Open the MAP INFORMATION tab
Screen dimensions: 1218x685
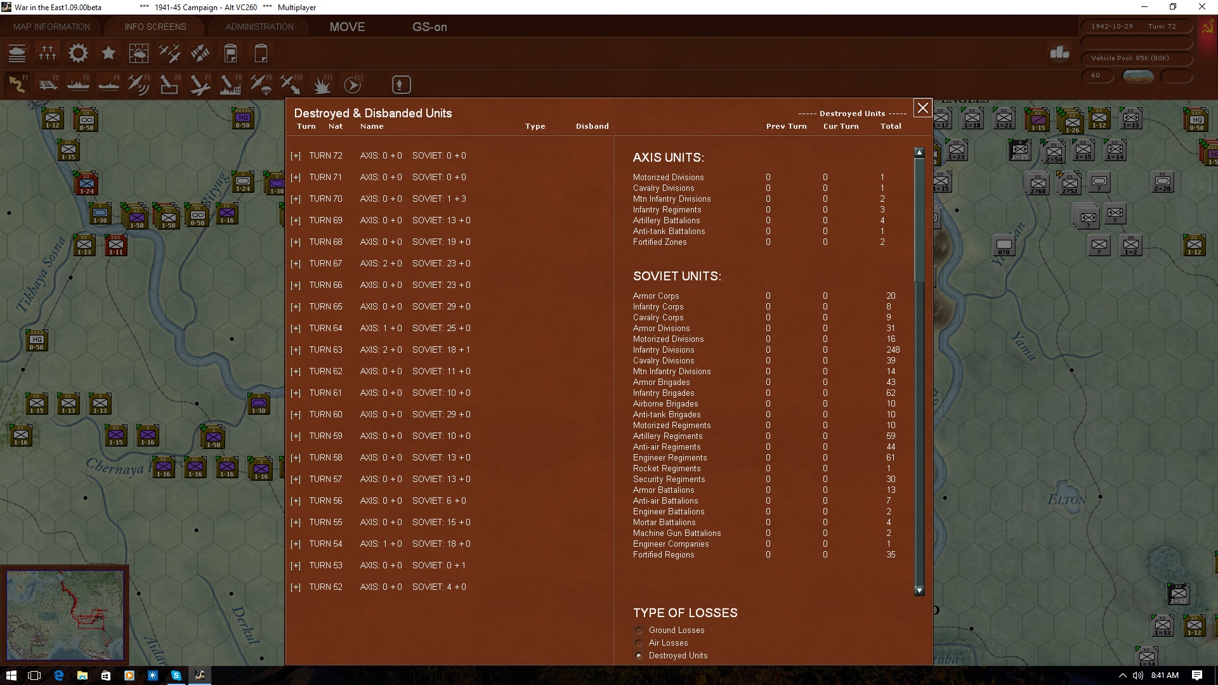pyautogui.click(x=51, y=27)
